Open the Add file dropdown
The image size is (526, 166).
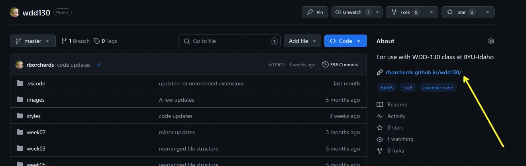click(302, 41)
